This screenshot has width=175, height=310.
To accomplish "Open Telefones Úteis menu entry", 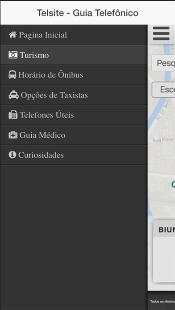I will click(74, 115).
